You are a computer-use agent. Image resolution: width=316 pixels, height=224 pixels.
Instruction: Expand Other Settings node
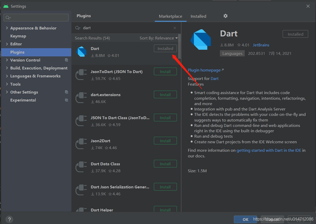click(x=7, y=92)
